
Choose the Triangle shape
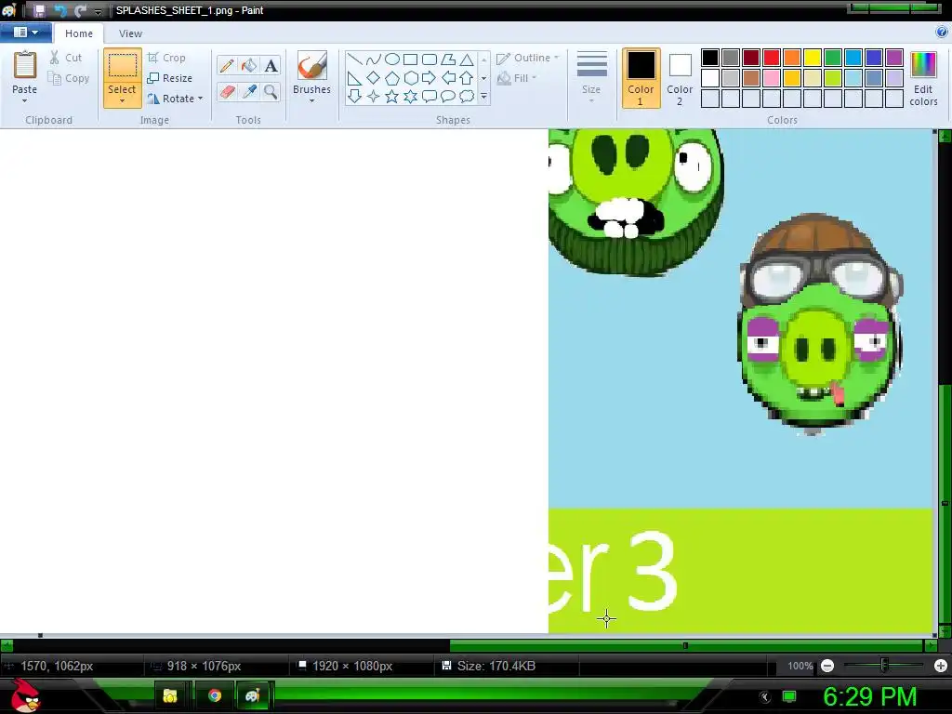467,59
